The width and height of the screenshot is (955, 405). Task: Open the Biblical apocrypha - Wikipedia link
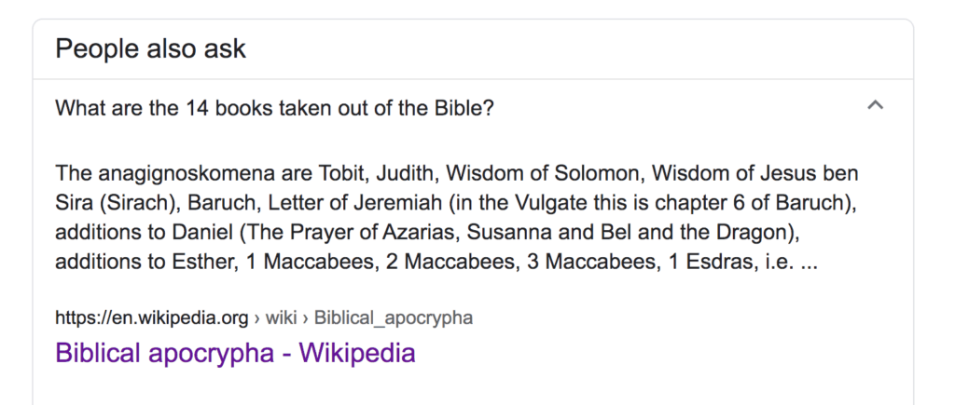coord(235,353)
